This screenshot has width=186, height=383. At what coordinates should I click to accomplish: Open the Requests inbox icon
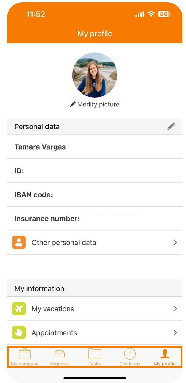(x=60, y=354)
